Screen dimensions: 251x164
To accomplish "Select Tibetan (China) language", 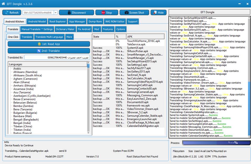I will (x=23, y=127).
